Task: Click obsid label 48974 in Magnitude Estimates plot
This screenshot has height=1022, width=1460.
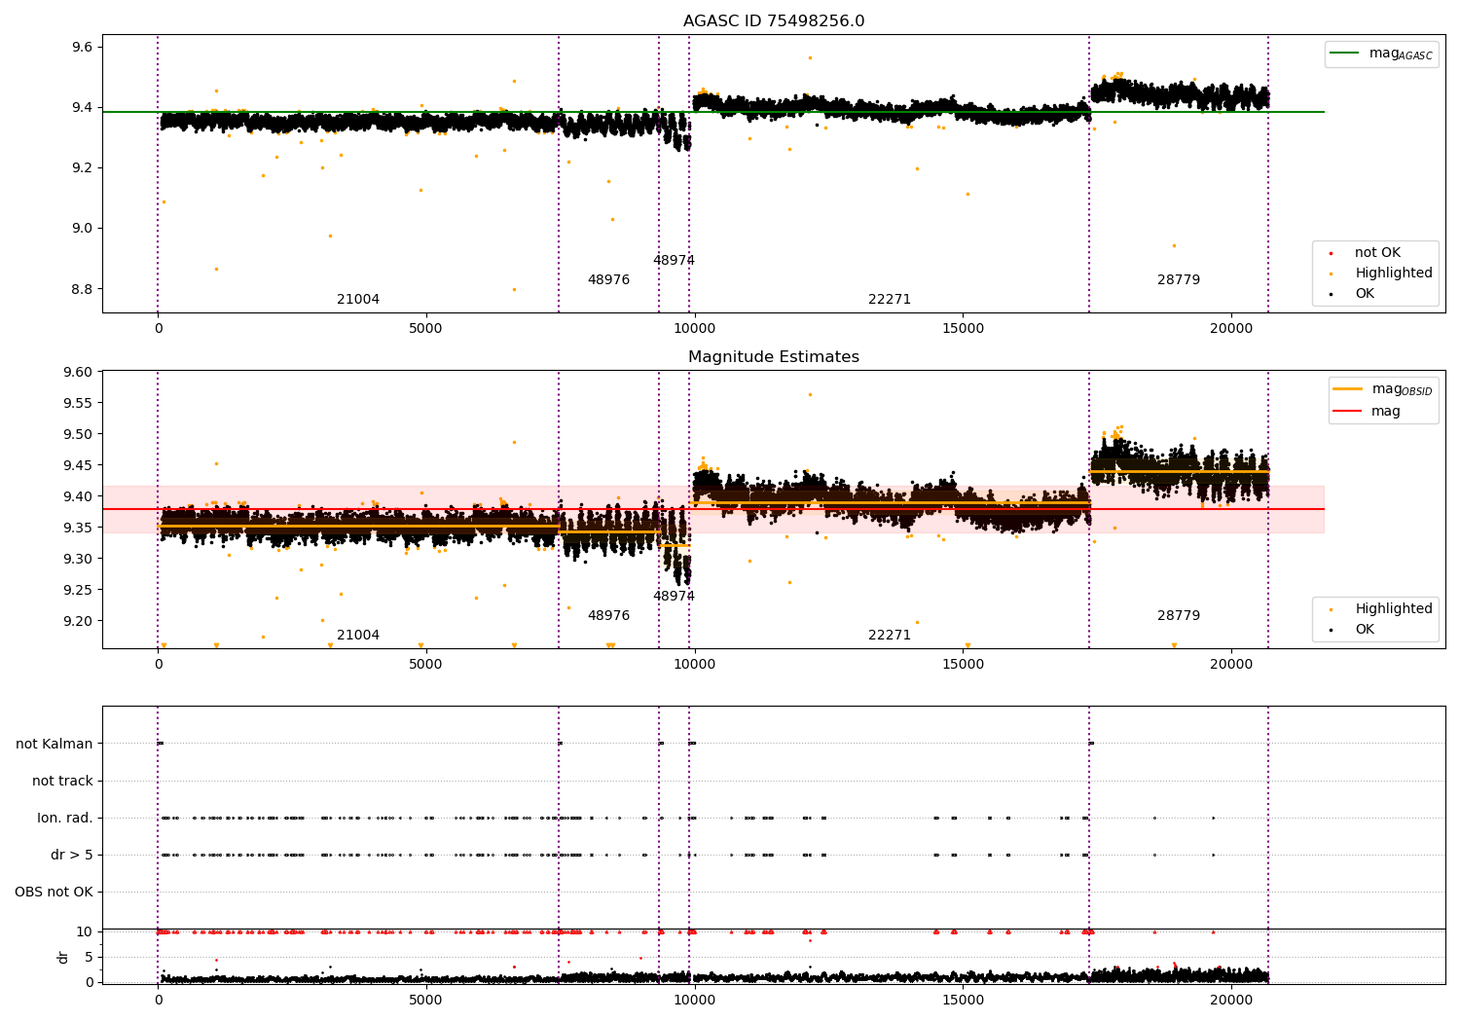Action: pos(674,597)
